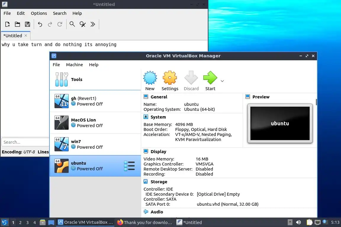341x227 pixels.
Task: Switch to the *Untitled document tab
Action: tap(13, 36)
